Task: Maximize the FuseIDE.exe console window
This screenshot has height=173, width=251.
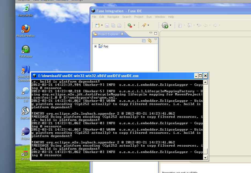Action: pyautogui.click(x=200, y=76)
